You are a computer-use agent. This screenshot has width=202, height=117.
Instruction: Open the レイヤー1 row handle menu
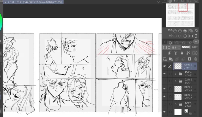195,66
